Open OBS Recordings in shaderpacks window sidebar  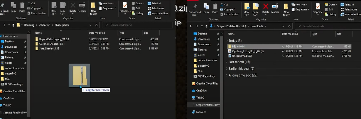tap(12, 84)
